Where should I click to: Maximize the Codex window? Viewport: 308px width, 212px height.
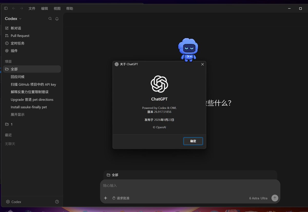[300, 8]
